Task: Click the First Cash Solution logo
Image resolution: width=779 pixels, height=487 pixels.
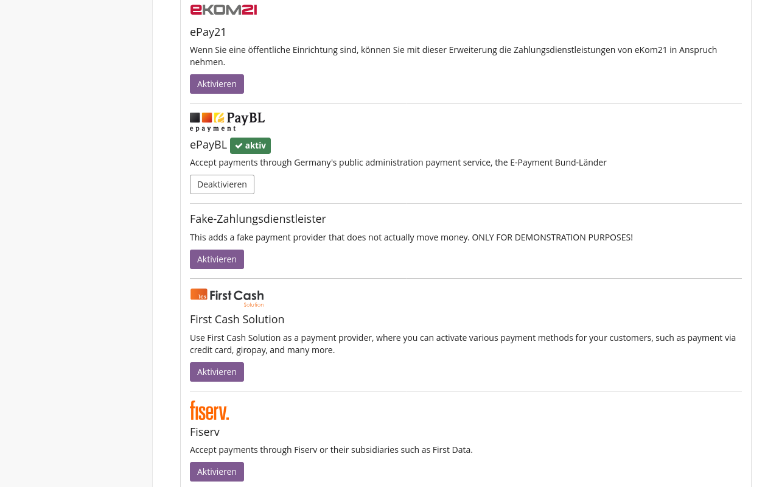Action: 226,297
